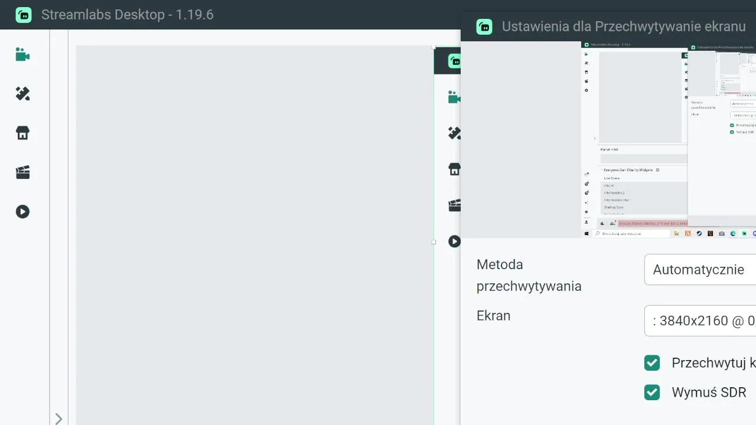Screen dimensions: 756x425
Task: Expand the side panel with the chevron arrow
Action: click(x=58, y=419)
